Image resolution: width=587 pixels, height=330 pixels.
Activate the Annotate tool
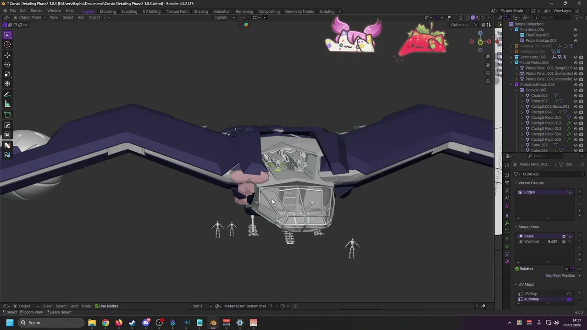tap(7, 95)
